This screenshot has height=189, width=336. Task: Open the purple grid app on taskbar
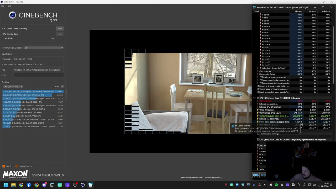[x=67, y=185]
